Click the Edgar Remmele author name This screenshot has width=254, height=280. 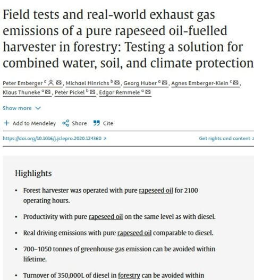120,92
